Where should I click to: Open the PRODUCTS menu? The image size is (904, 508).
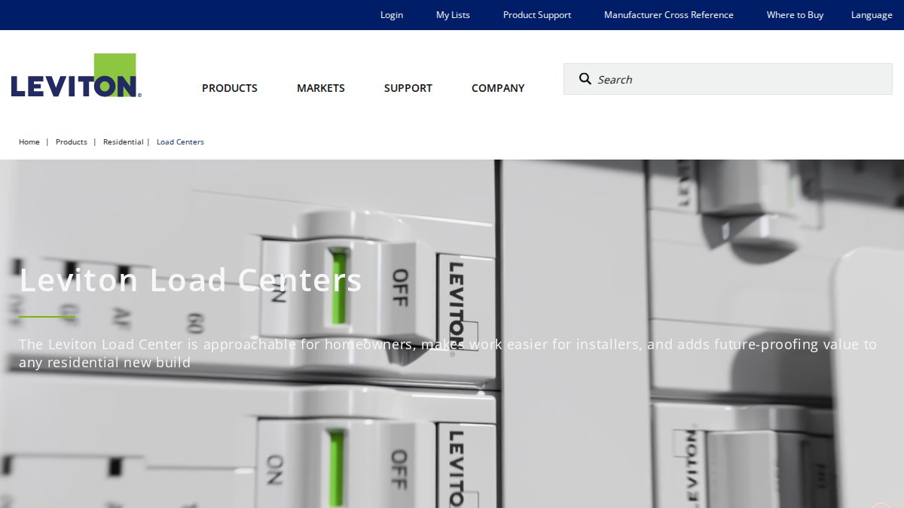click(230, 88)
